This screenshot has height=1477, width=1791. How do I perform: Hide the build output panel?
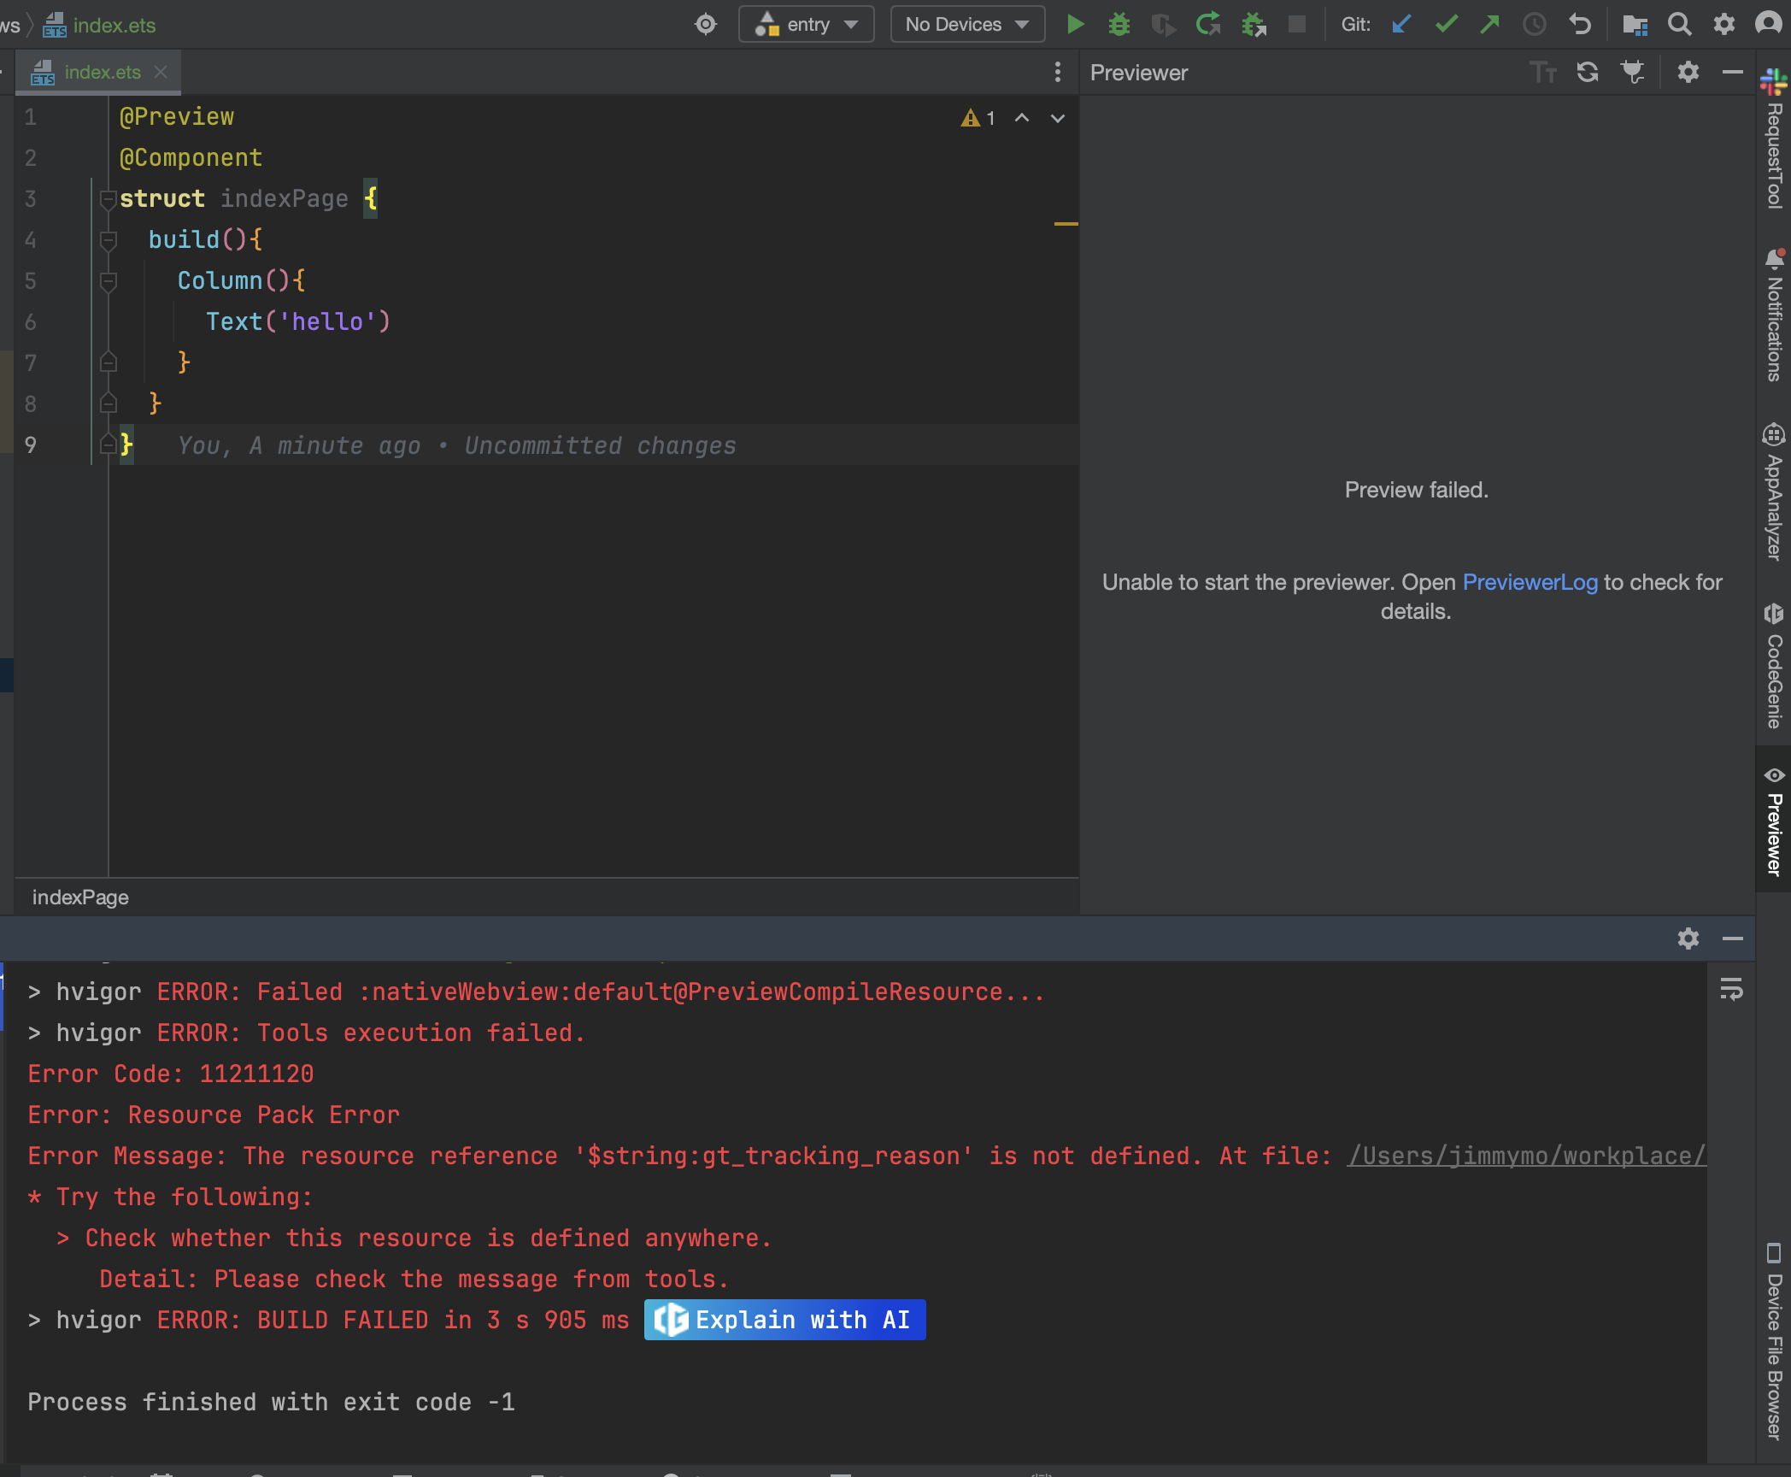pos(1733,939)
